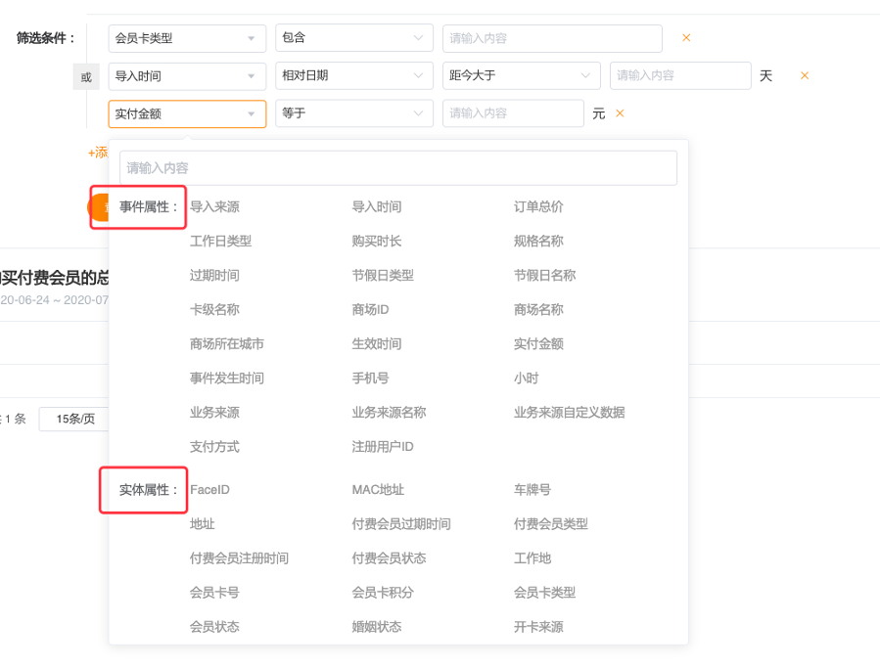Click the 添加 condition link

[x=98, y=153]
